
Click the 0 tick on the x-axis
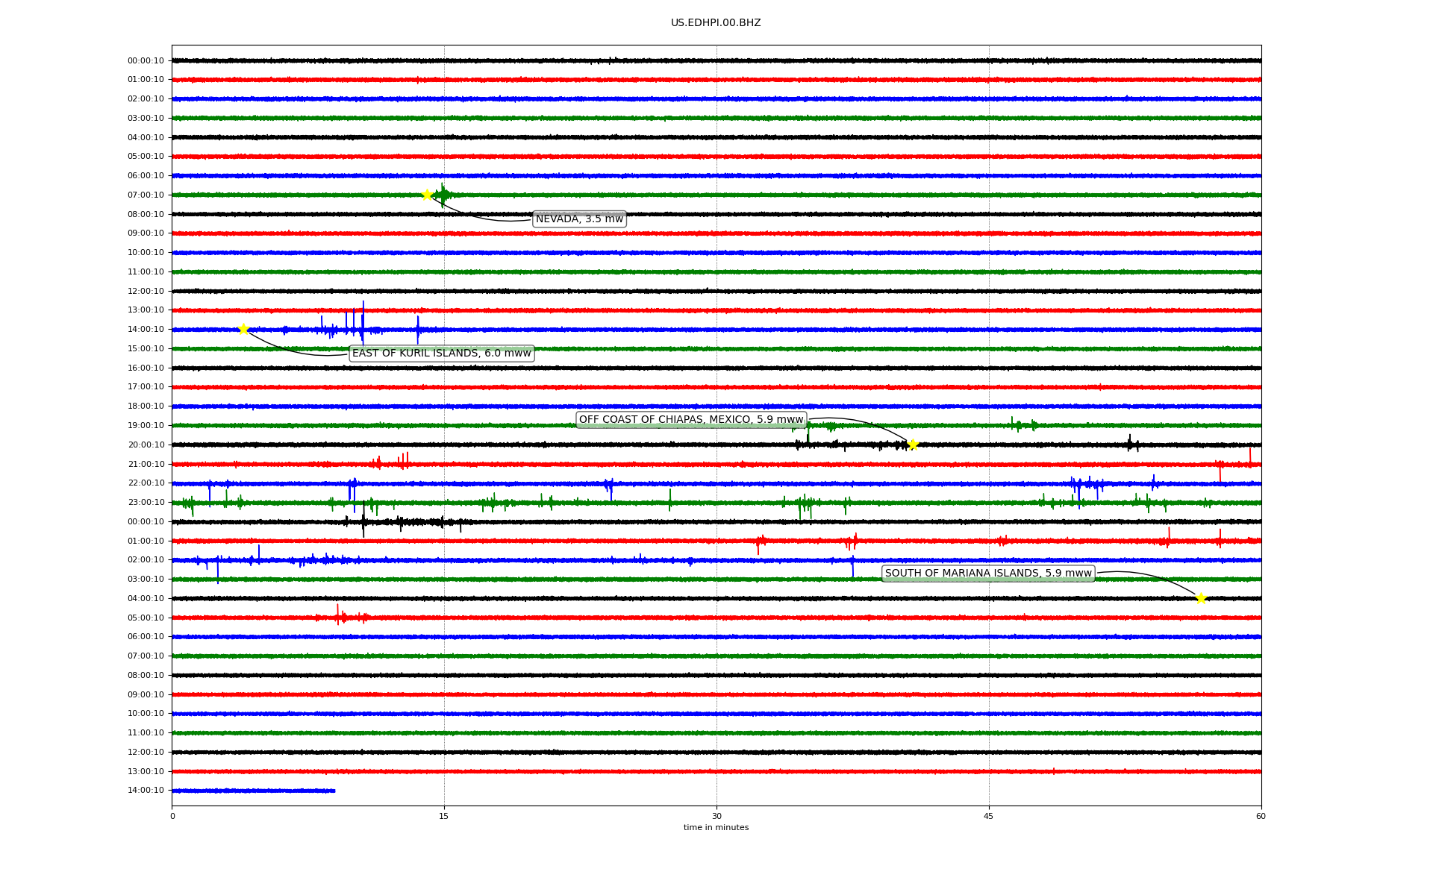pyautogui.click(x=172, y=817)
